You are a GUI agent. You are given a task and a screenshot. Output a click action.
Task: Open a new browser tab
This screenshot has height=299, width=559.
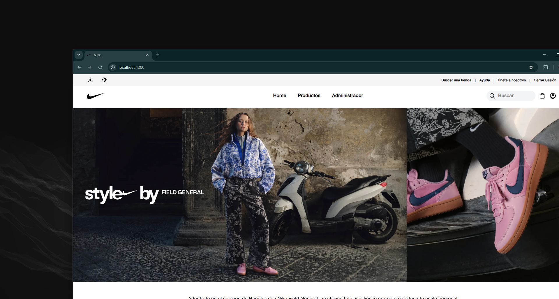coord(158,55)
